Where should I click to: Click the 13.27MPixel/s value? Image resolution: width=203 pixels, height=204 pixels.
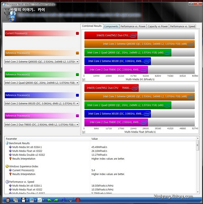[x=99, y=155]
